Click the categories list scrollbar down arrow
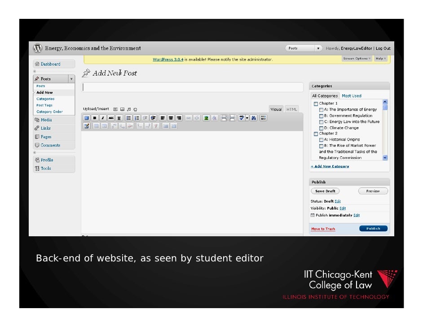 pyautogui.click(x=385, y=158)
